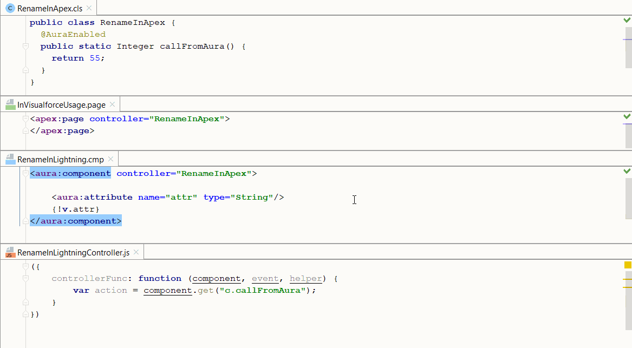Click the callFromAura method name in Apex
The height and width of the screenshot is (348, 632).
(x=192, y=47)
